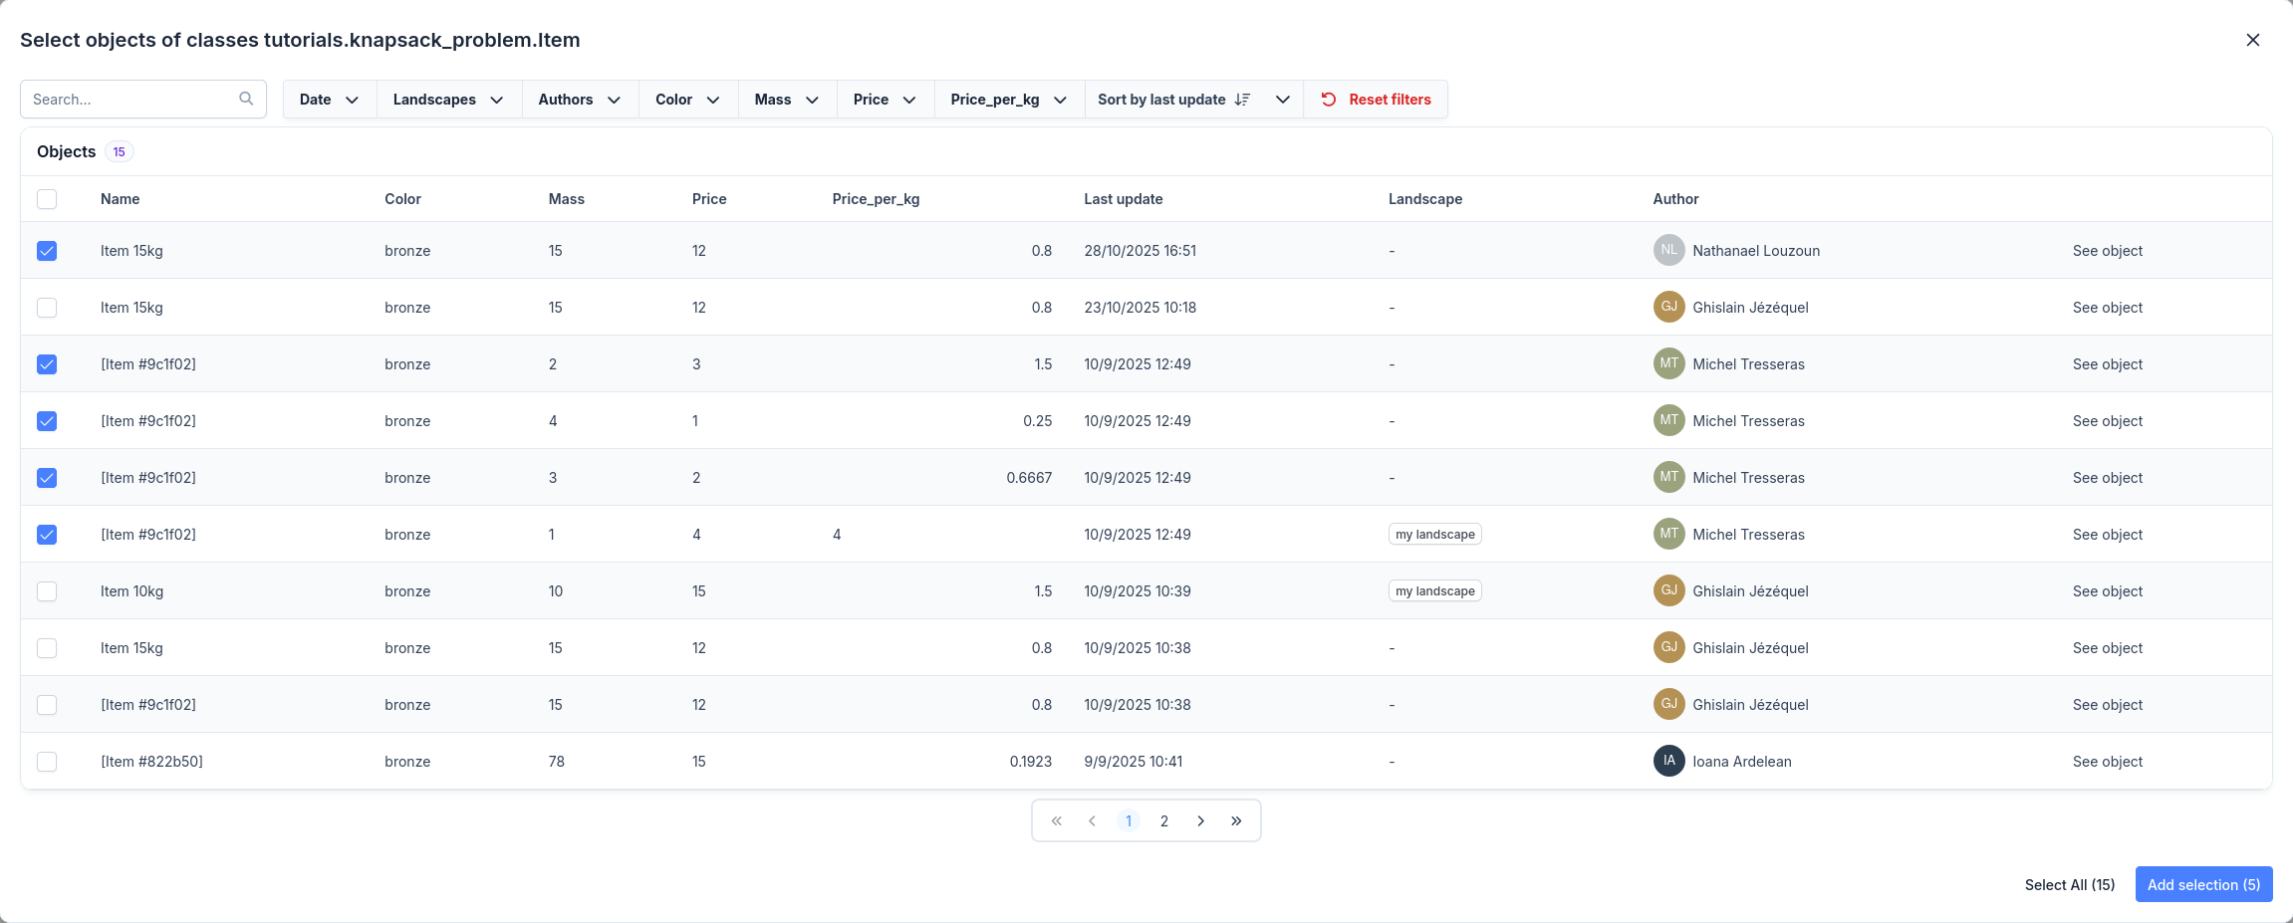
Task: Click Nathanael Louzoun's NL avatar
Action: tap(1668, 251)
